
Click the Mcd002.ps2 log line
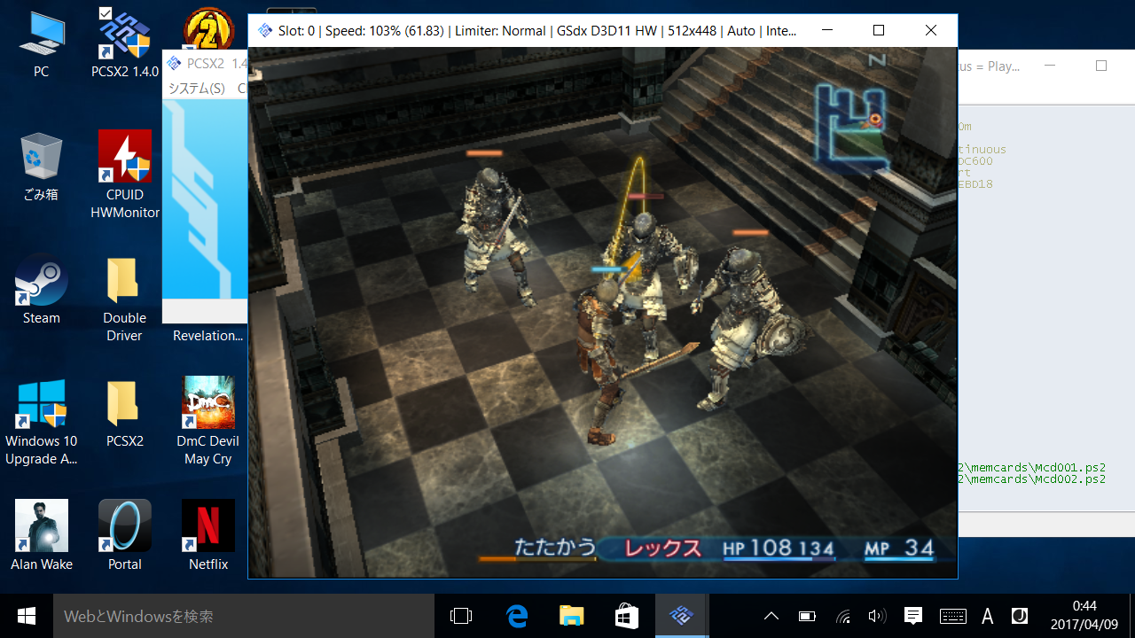[1032, 479]
